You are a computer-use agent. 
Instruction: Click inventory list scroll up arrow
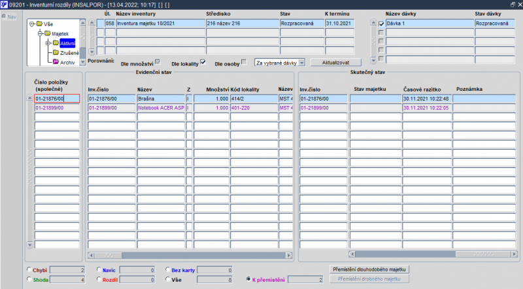[x=92, y=23]
